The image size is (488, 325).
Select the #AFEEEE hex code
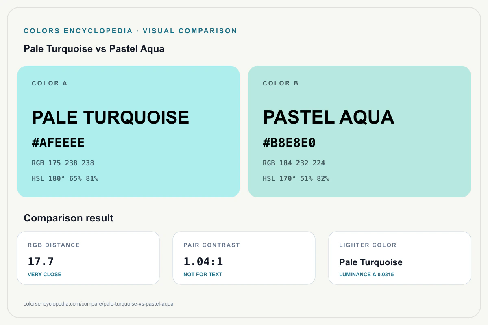58,143
